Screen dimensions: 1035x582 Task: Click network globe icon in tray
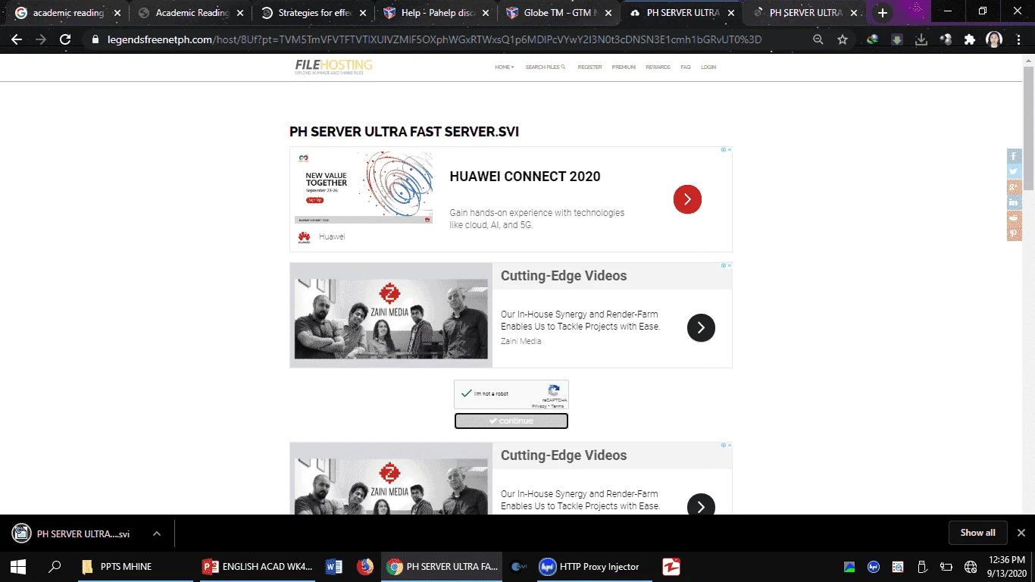click(x=971, y=566)
